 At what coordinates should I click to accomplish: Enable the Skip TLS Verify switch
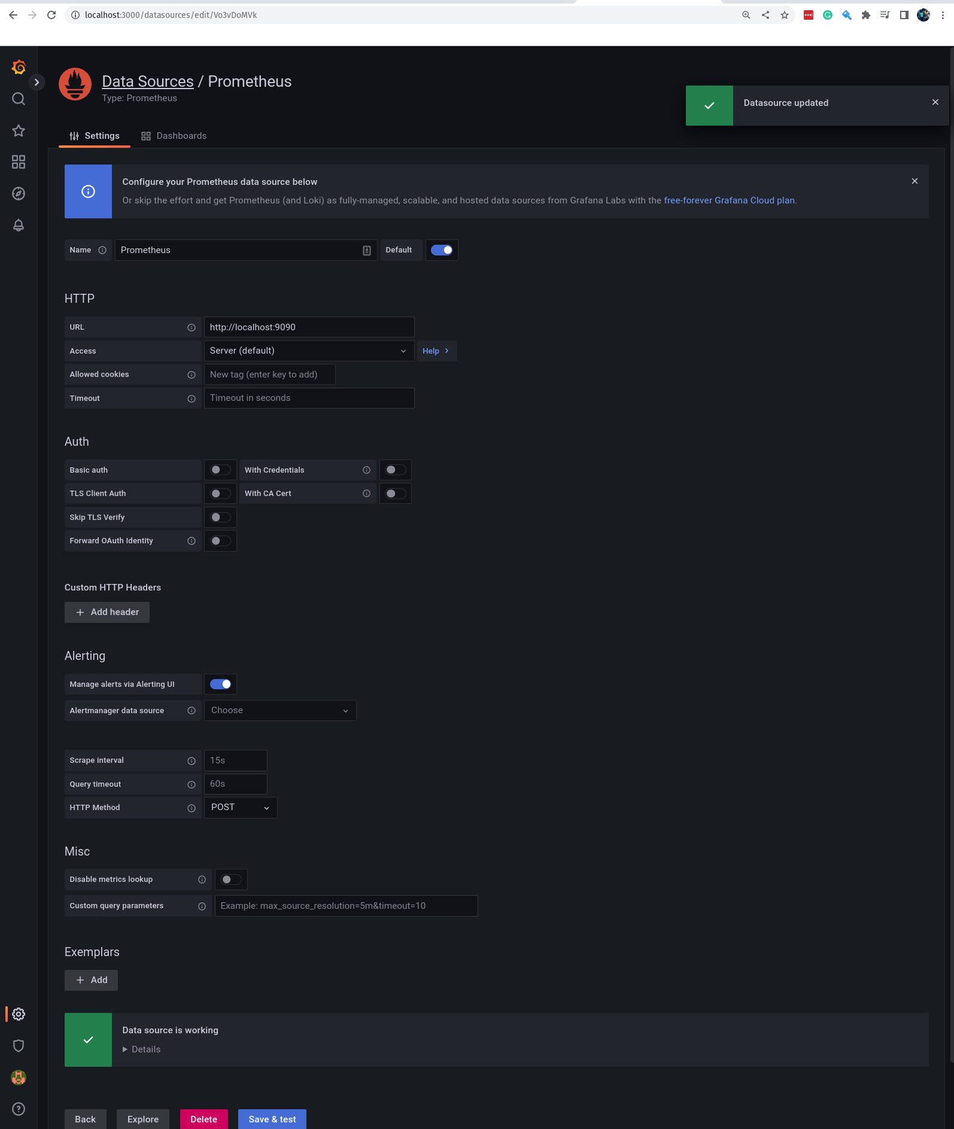point(220,517)
